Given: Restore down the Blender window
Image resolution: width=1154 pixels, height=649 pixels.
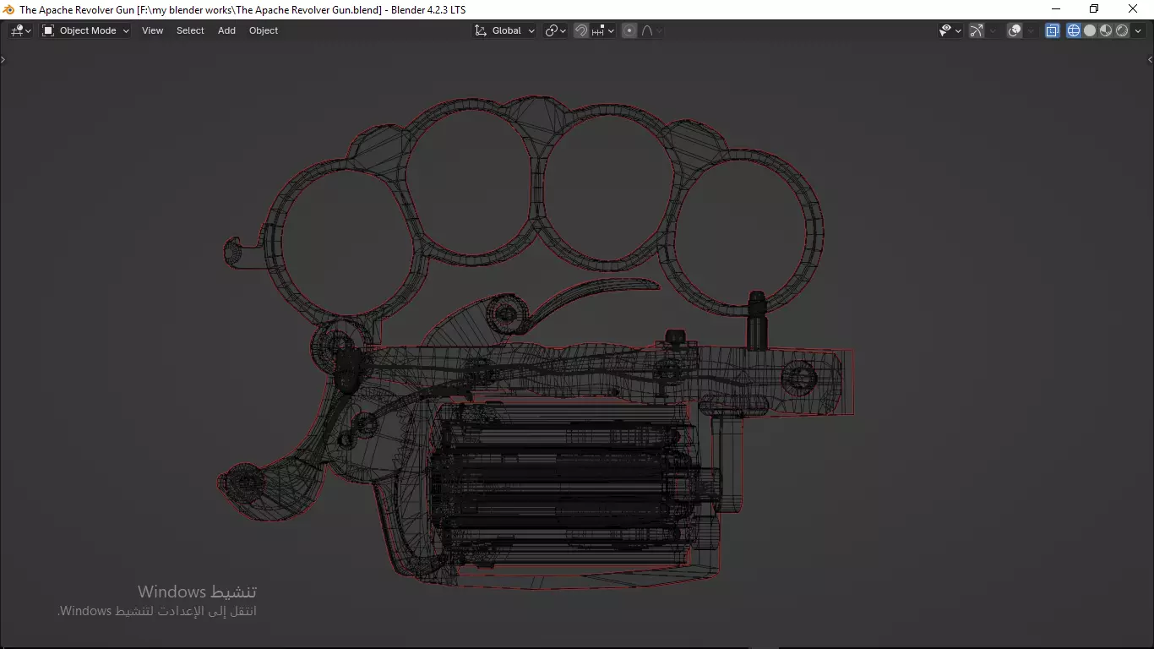Looking at the screenshot, I should (1094, 9).
